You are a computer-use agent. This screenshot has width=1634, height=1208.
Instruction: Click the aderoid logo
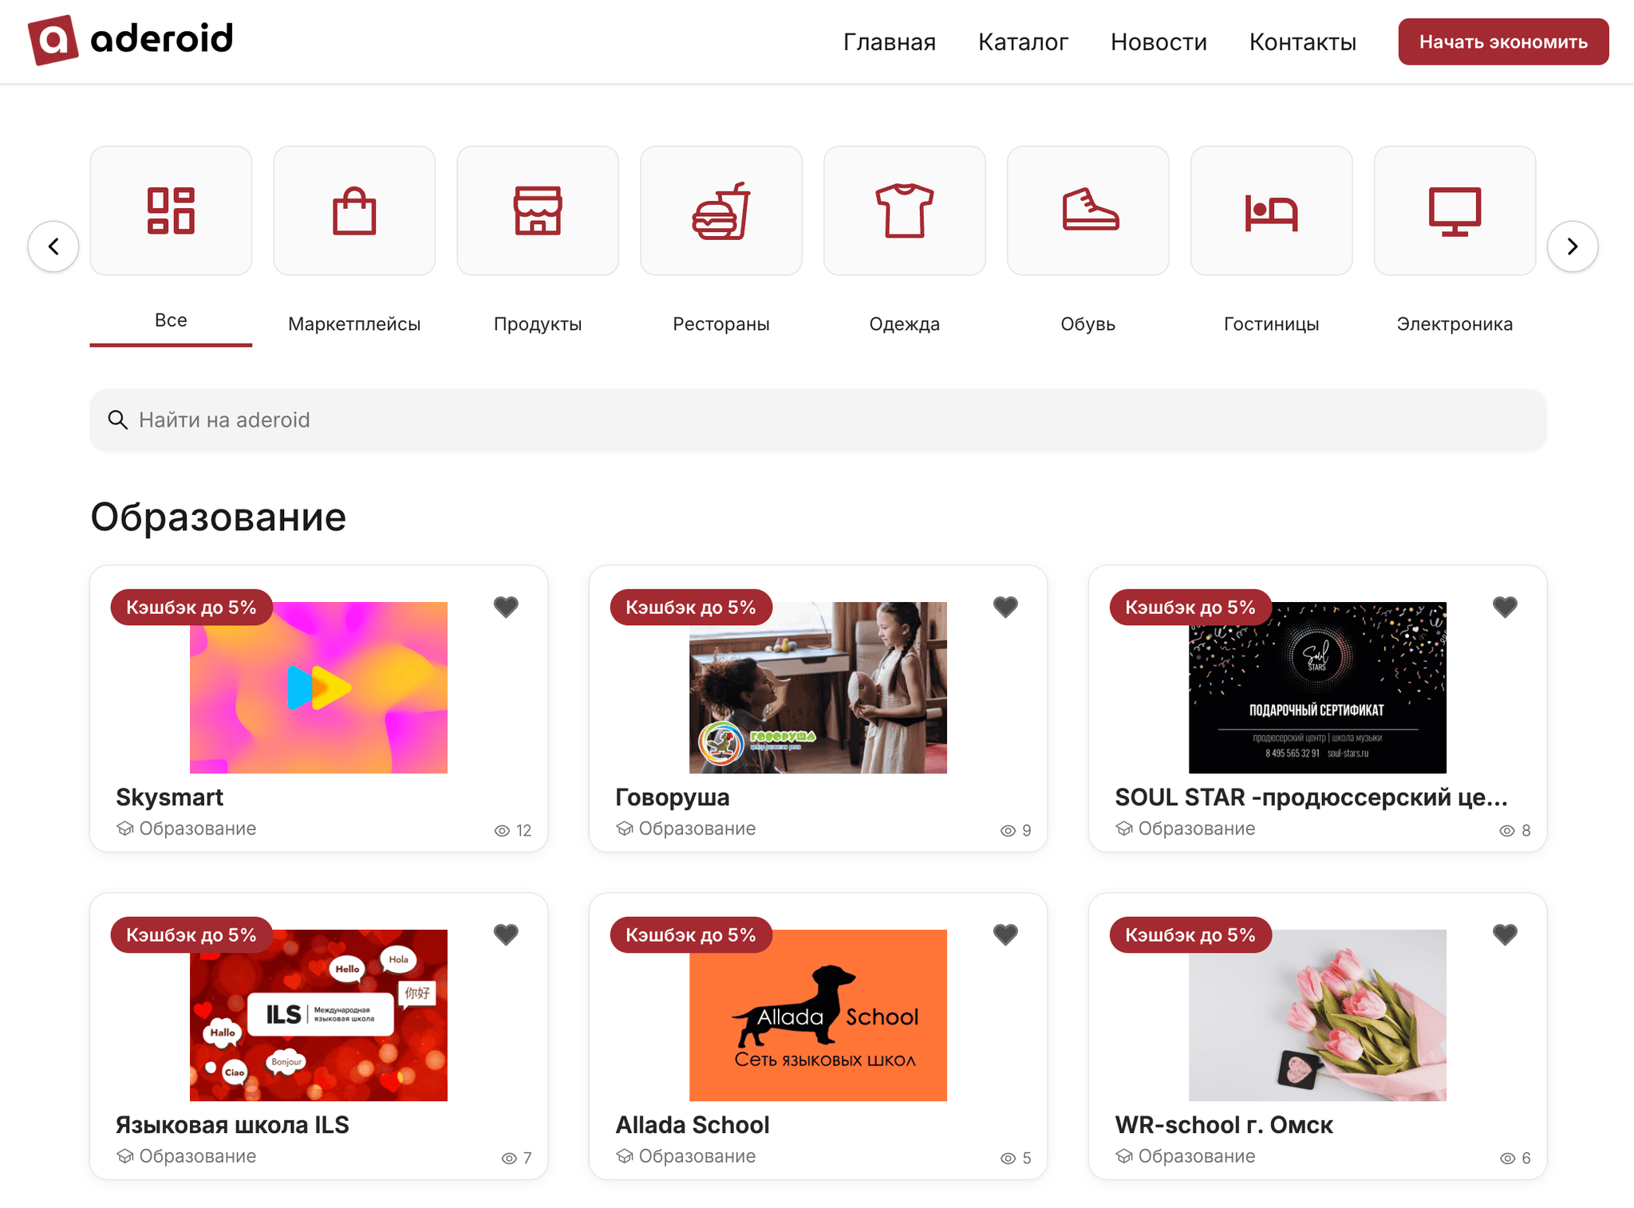130,40
